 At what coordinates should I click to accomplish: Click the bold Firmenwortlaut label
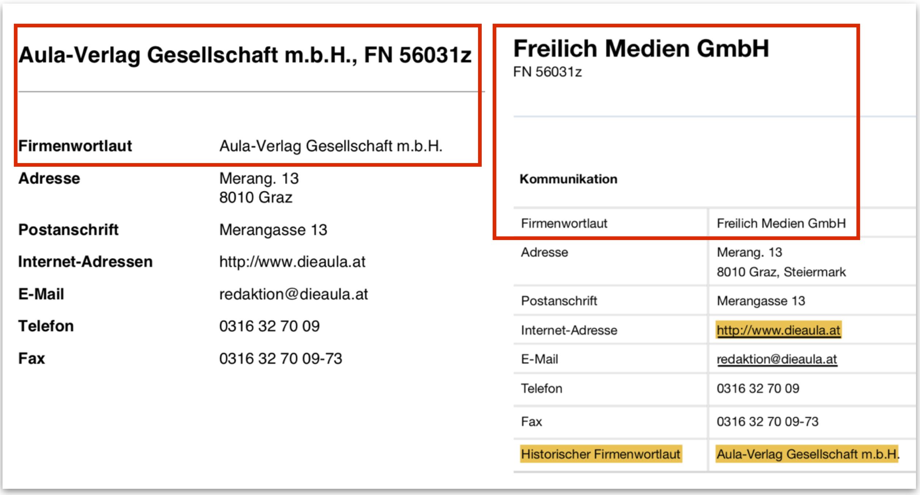click(75, 146)
